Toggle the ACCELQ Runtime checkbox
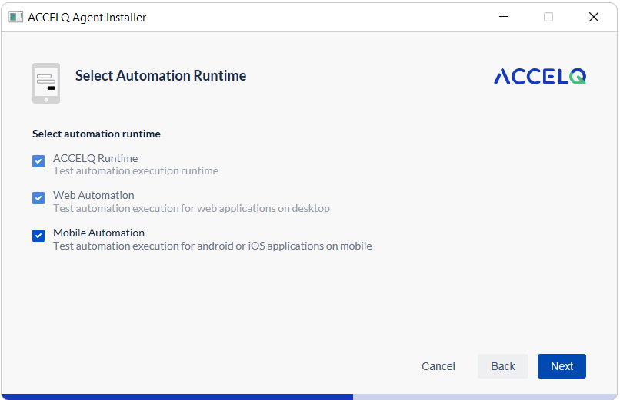The width and height of the screenshot is (620, 400). (38, 161)
